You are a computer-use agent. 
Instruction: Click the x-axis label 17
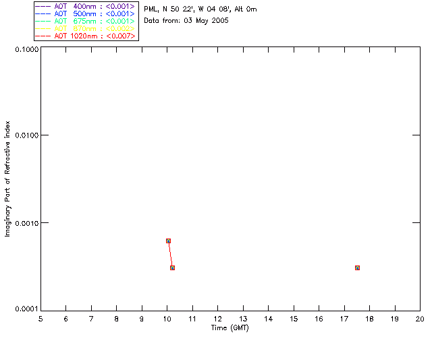(x=344, y=319)
